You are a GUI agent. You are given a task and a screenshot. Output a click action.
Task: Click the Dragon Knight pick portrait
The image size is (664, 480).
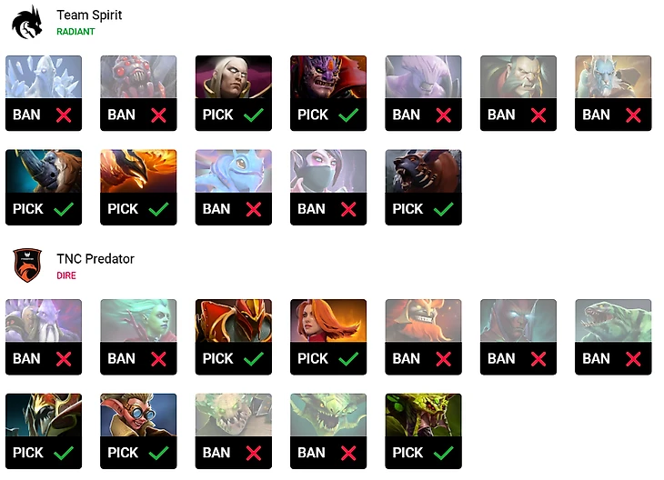(x=233, y=321)
